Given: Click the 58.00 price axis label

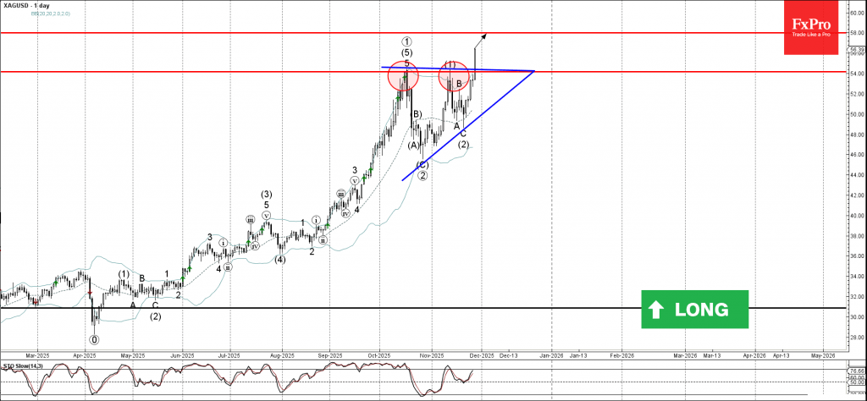Looking at the screenshot, I should click(x=857, y=33).
